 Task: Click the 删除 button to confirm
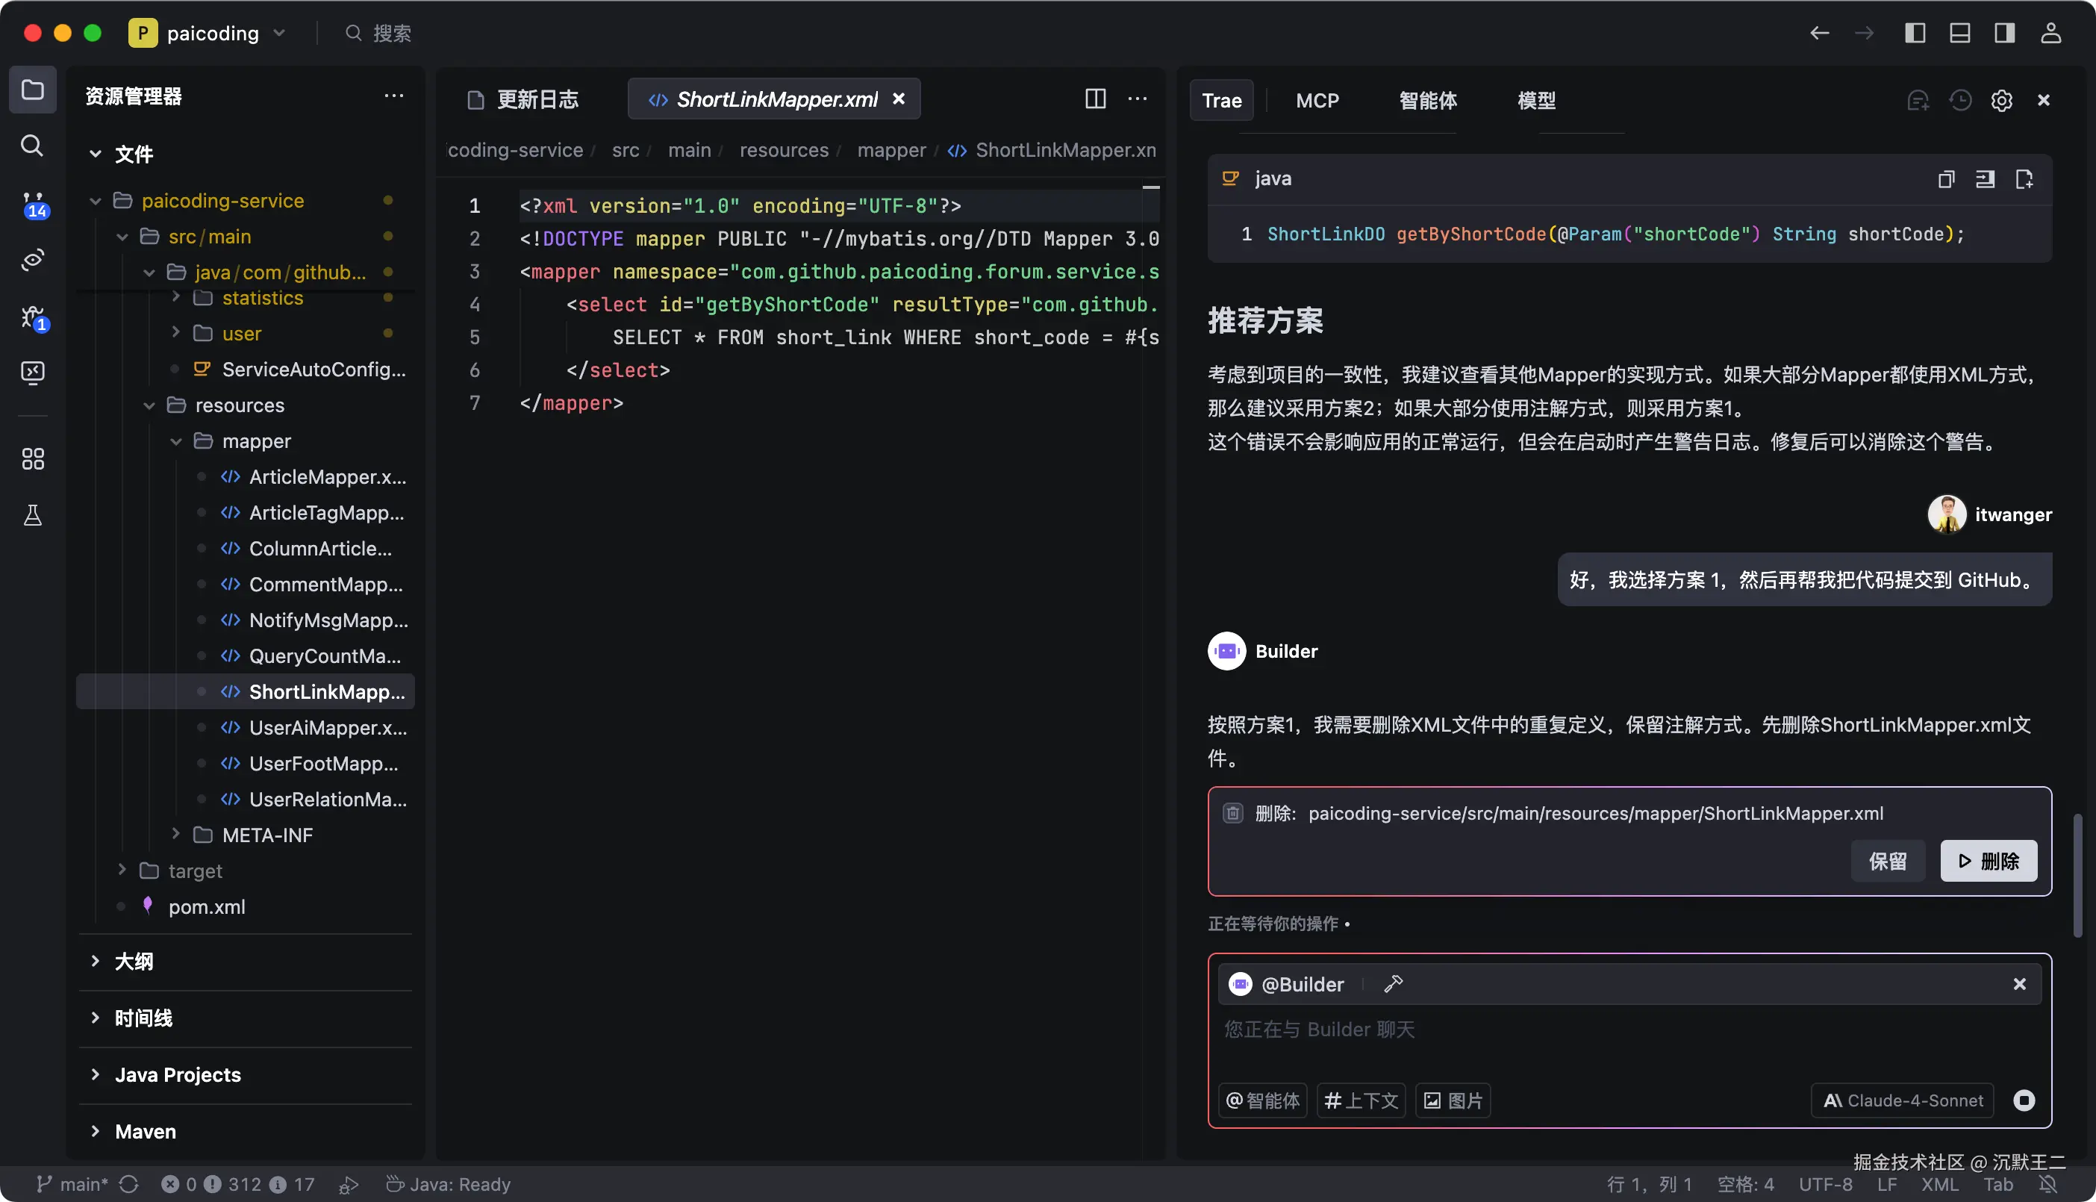(x=1988, y=861)
